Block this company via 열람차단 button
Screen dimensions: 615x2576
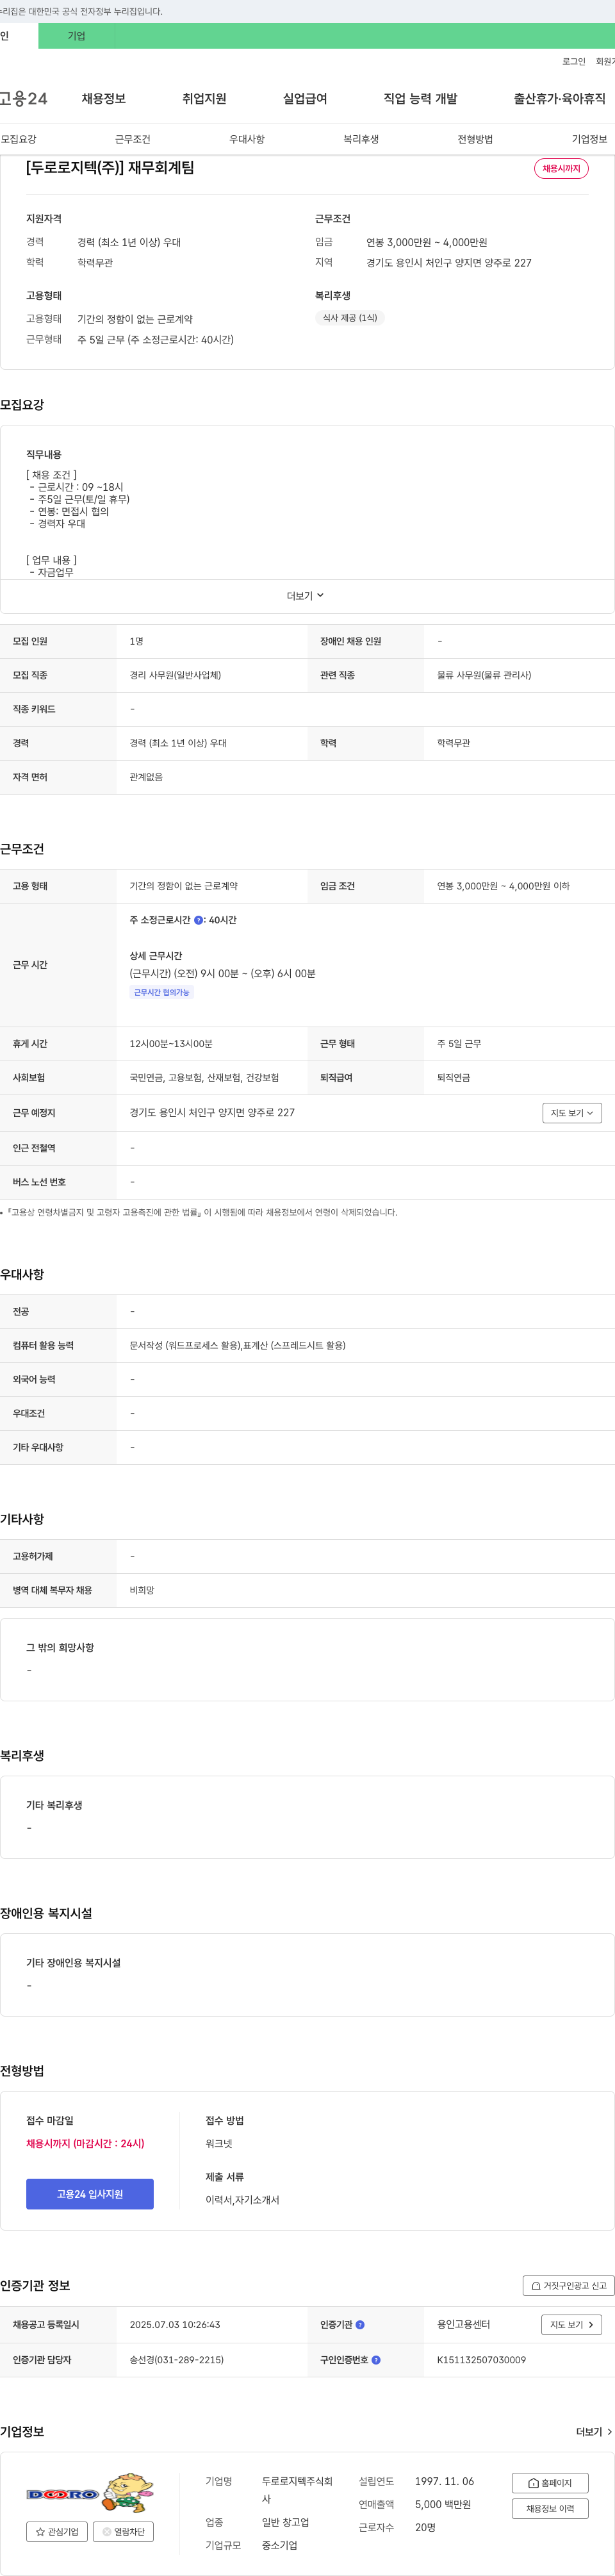point(123,2532)
